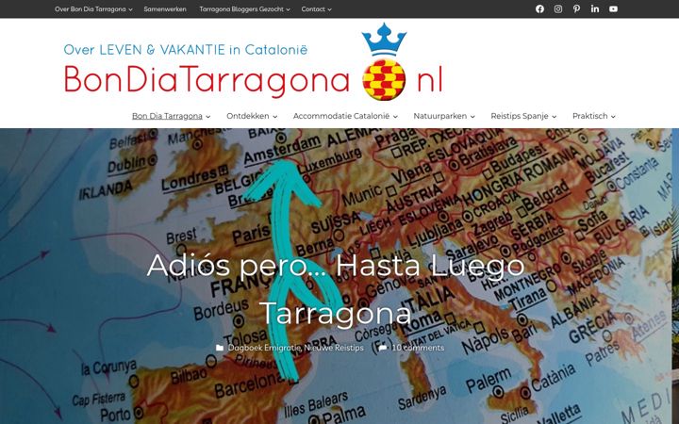The image size is (679, 424).
Task: Open the Ontdekken menu item
Action: pyautogui.click(x=248, y=116)
